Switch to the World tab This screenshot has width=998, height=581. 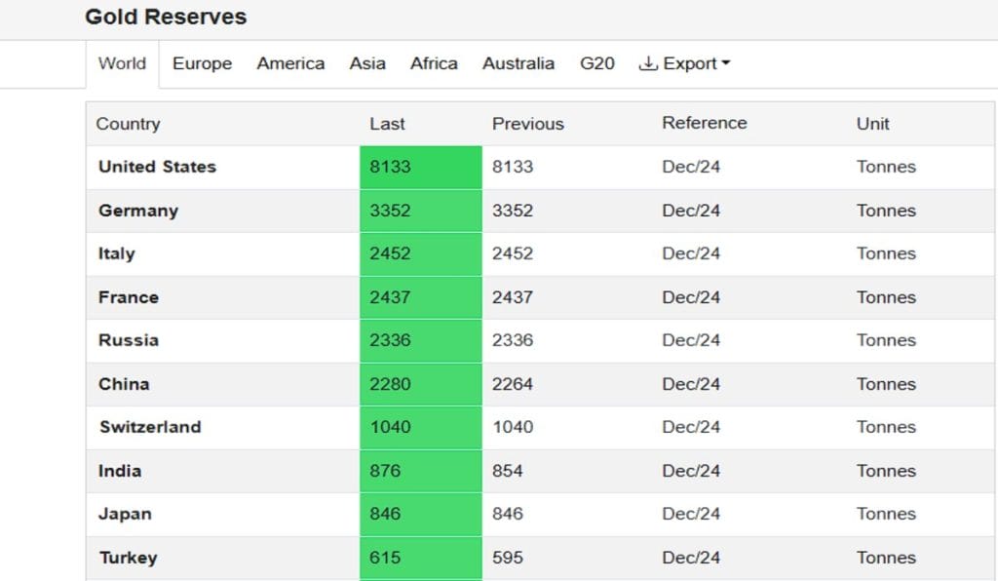pos(122,63)
